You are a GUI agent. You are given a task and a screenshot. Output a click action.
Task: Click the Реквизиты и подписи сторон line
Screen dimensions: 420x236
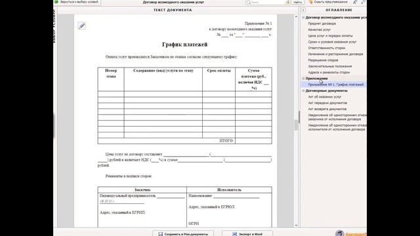click(x=129, y=176)
